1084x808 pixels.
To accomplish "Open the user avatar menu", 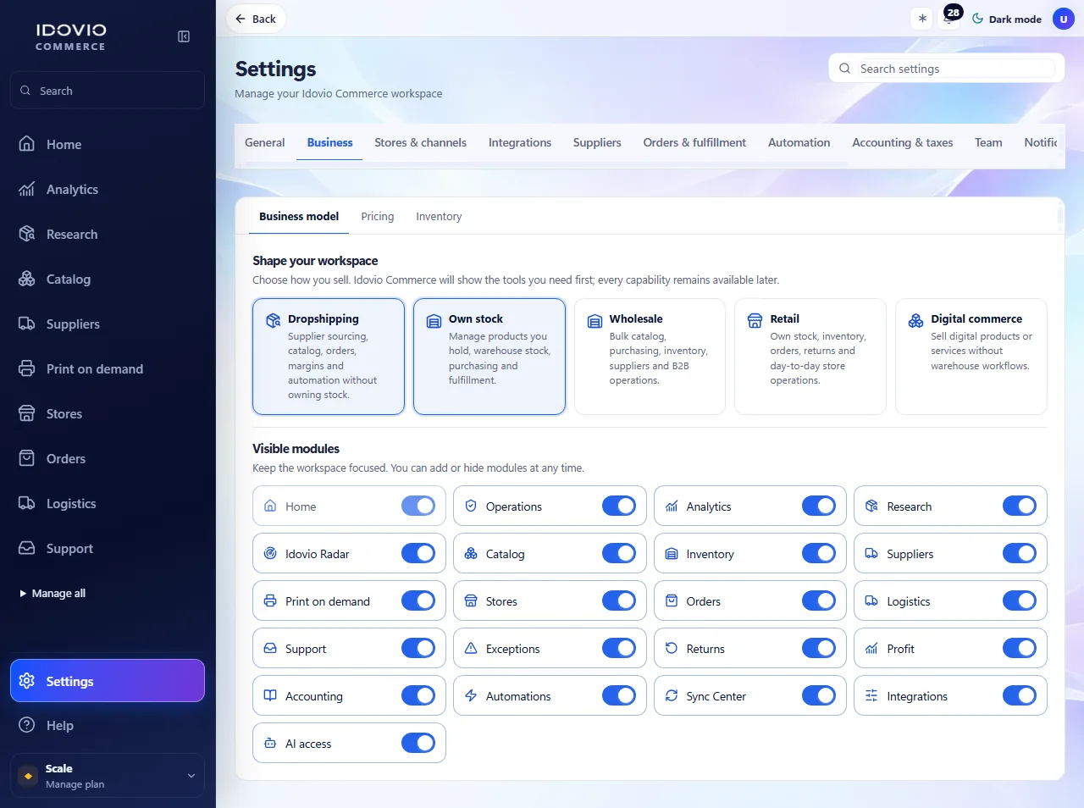I will pos(1064,19).
